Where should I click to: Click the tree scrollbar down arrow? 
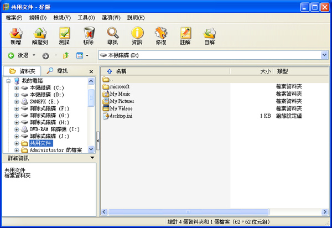tap(91, 149)
